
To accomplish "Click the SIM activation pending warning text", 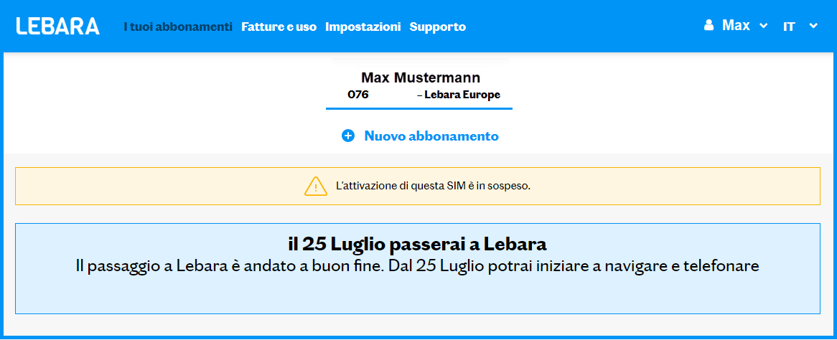I will click(433, 186).
